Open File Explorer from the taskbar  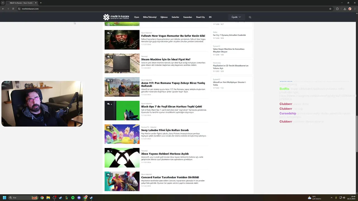[48, 198]
